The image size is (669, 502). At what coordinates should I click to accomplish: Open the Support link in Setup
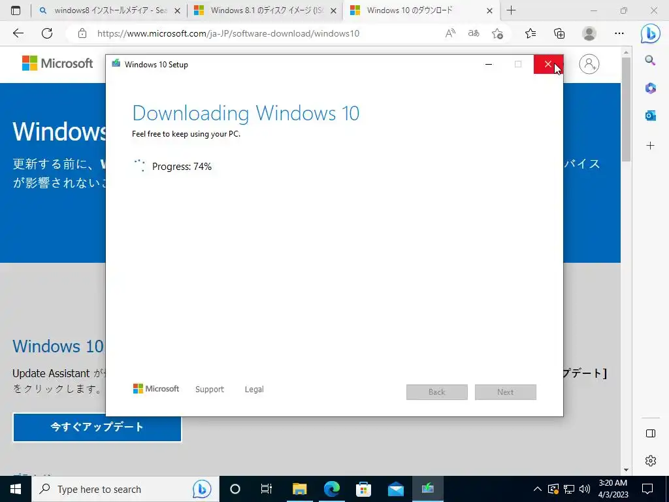[x=210, y=390]
